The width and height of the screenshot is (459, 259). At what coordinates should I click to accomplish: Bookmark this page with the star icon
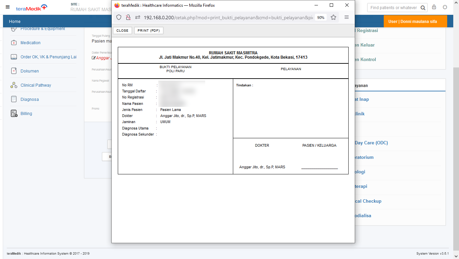333,17
